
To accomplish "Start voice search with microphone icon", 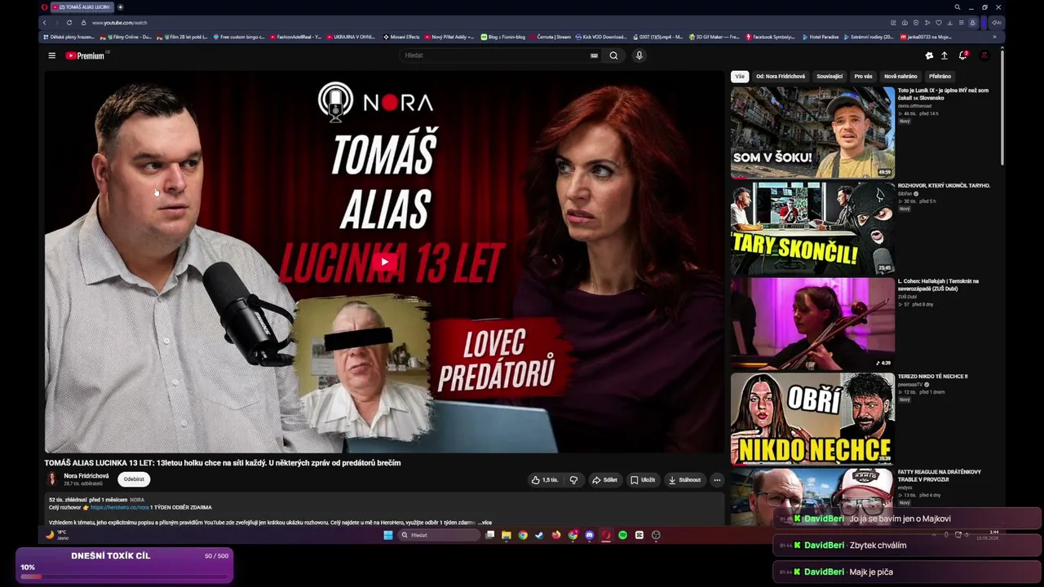I will coord(639,55).
